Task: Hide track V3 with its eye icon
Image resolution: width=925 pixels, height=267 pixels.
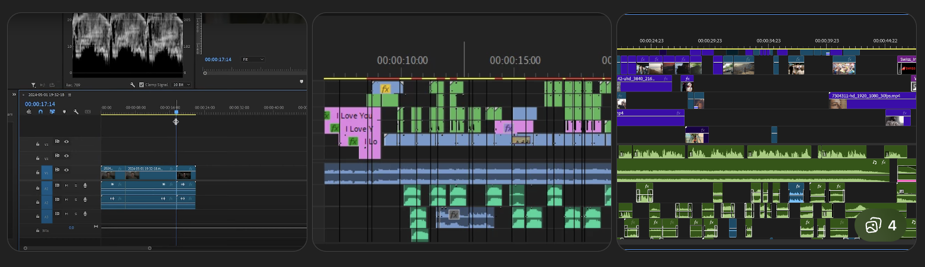Action: pos(66,142)
